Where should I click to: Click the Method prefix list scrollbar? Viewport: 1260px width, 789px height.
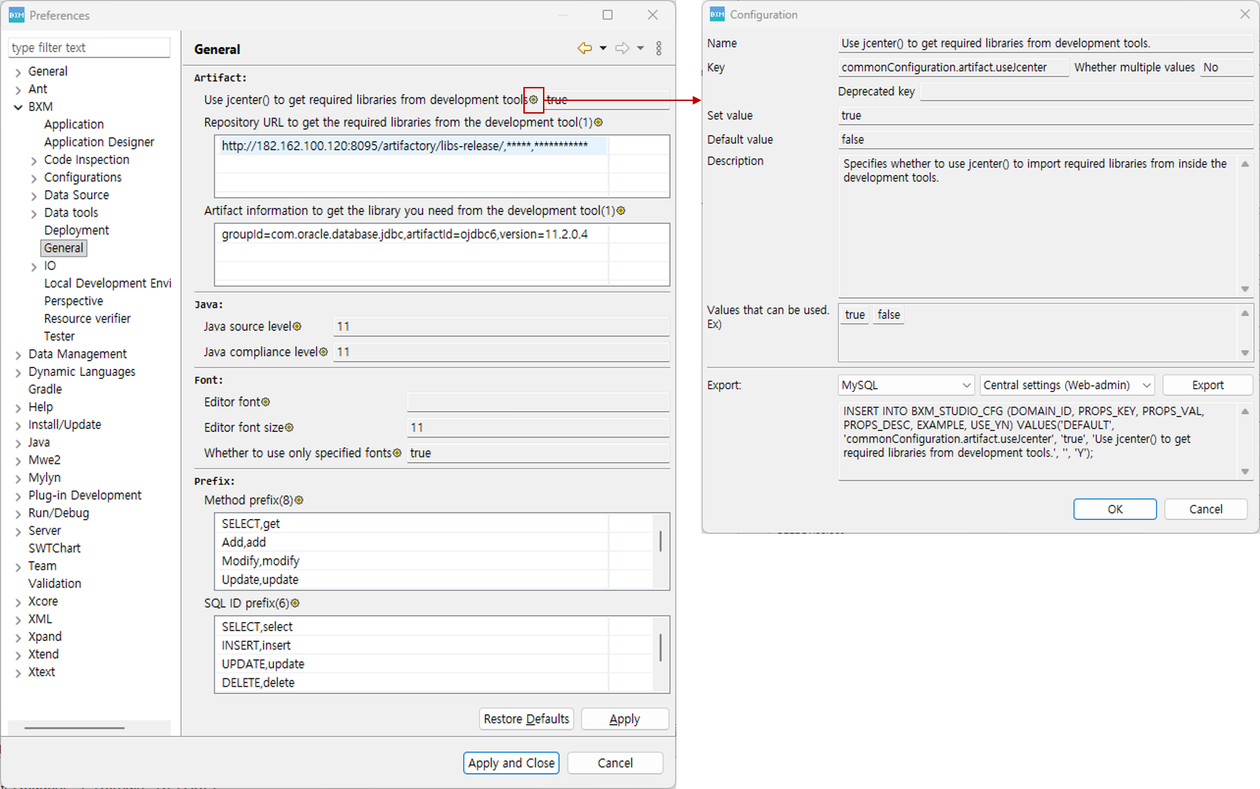click(x=660, y=541)
